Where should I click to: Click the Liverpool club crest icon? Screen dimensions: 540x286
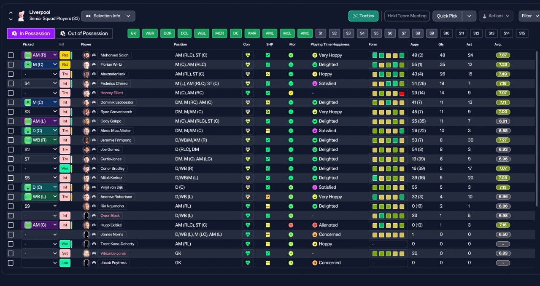point(21,16)
